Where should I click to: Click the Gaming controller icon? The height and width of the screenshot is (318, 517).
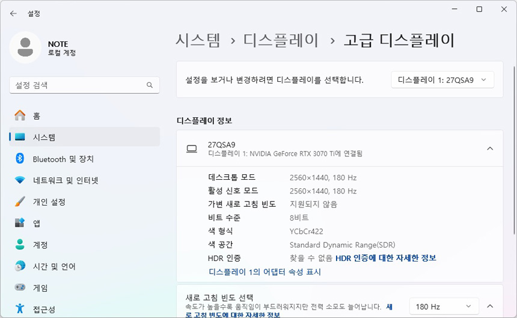(20, 288)
